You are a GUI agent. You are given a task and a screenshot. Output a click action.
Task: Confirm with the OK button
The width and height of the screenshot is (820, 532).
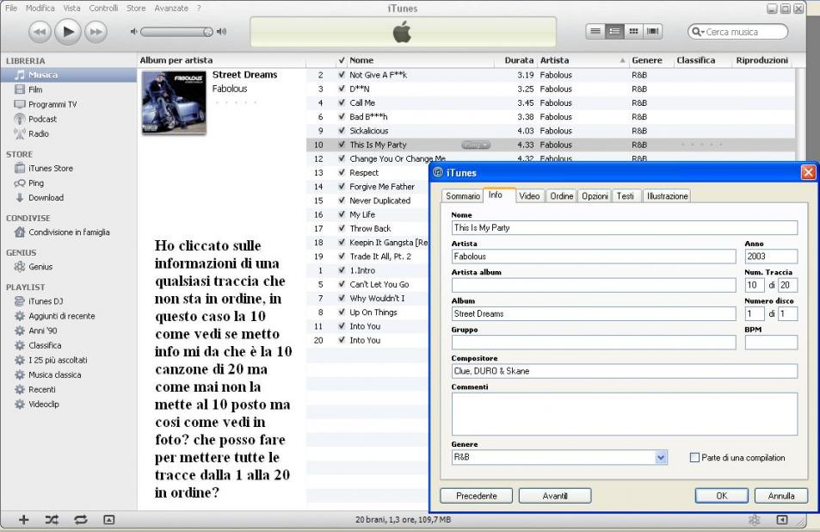point(721,495)
